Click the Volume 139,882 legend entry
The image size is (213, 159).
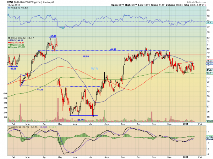pos(17,47)
